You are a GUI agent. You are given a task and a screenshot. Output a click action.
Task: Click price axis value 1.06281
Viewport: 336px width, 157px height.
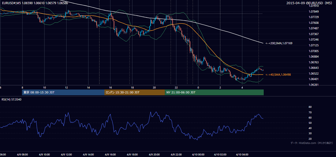[314, 85]
